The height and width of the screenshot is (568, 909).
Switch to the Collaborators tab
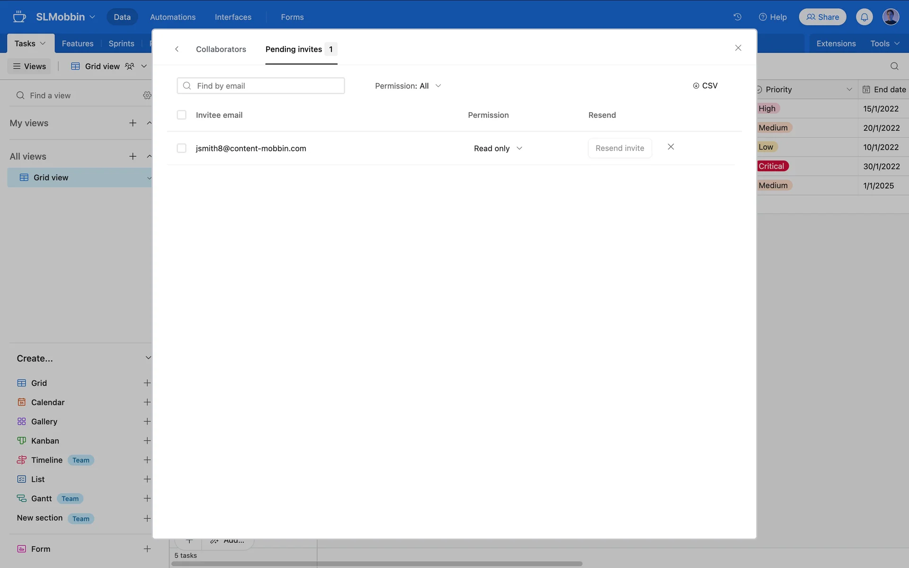point(221,49)
